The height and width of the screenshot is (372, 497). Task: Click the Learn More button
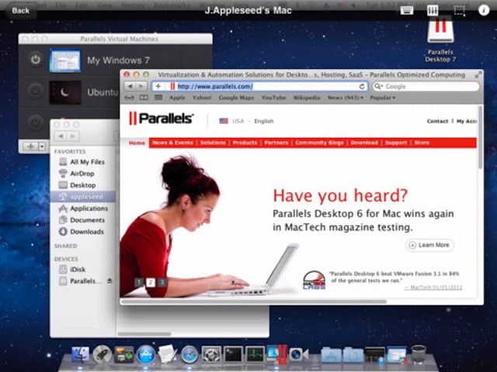click(x=429, y=245)
